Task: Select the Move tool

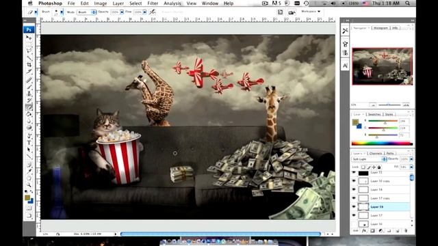Action: 29,38
